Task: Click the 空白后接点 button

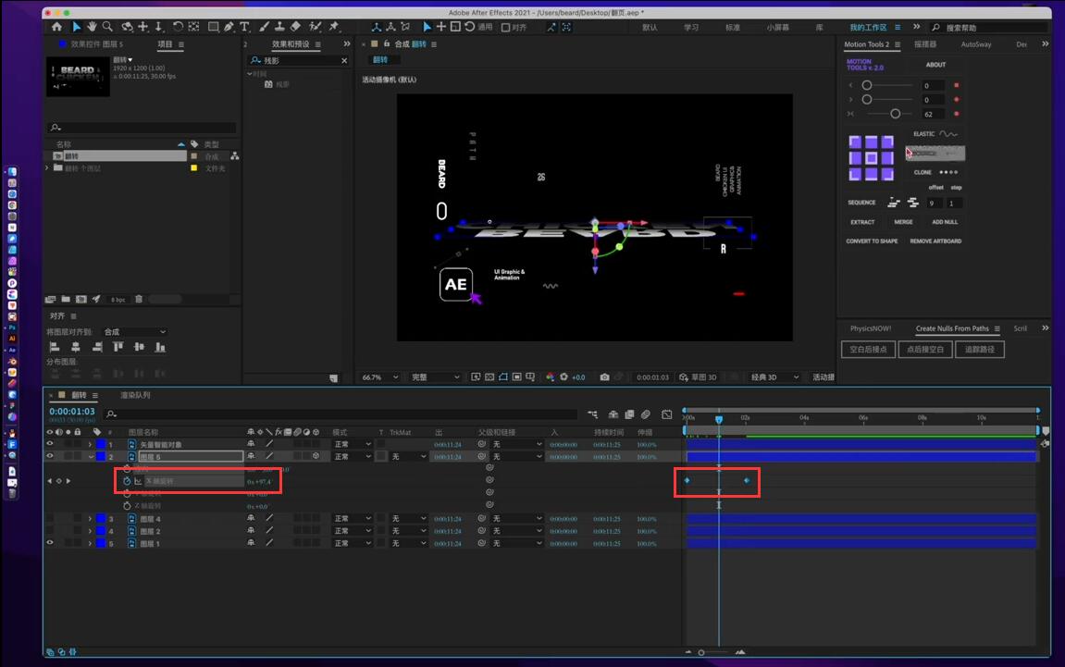Action: (x=868, y=349)
